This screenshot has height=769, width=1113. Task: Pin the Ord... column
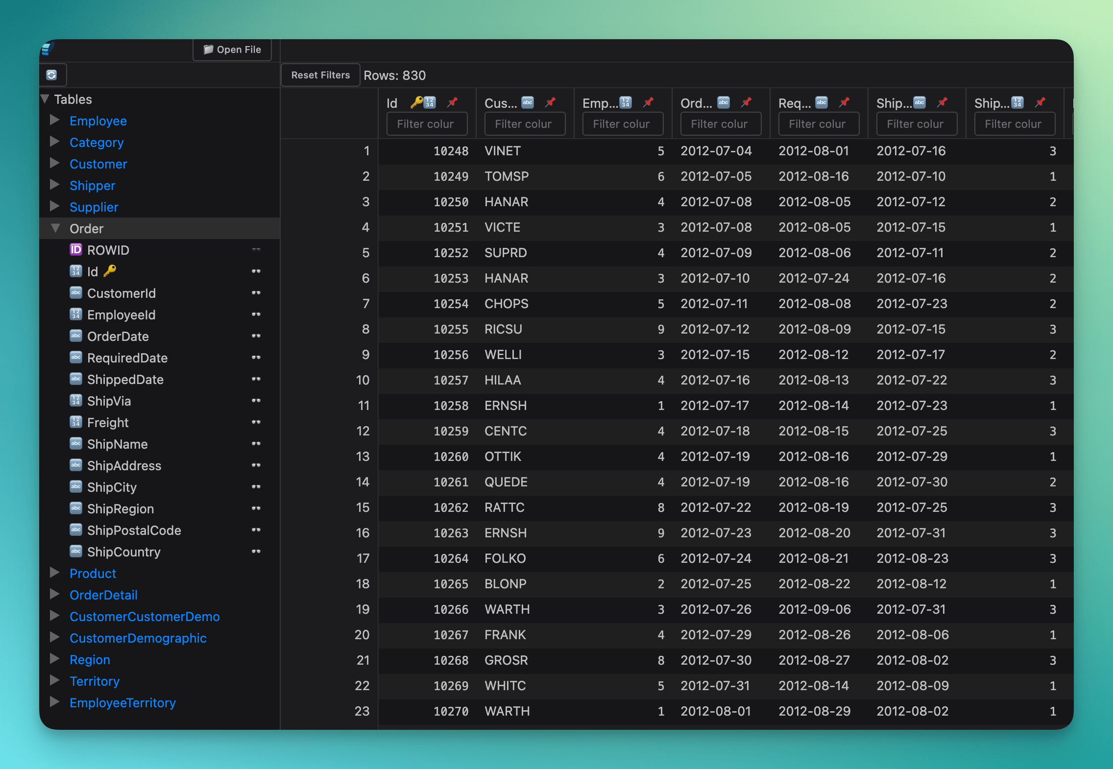tap(746, 102)
